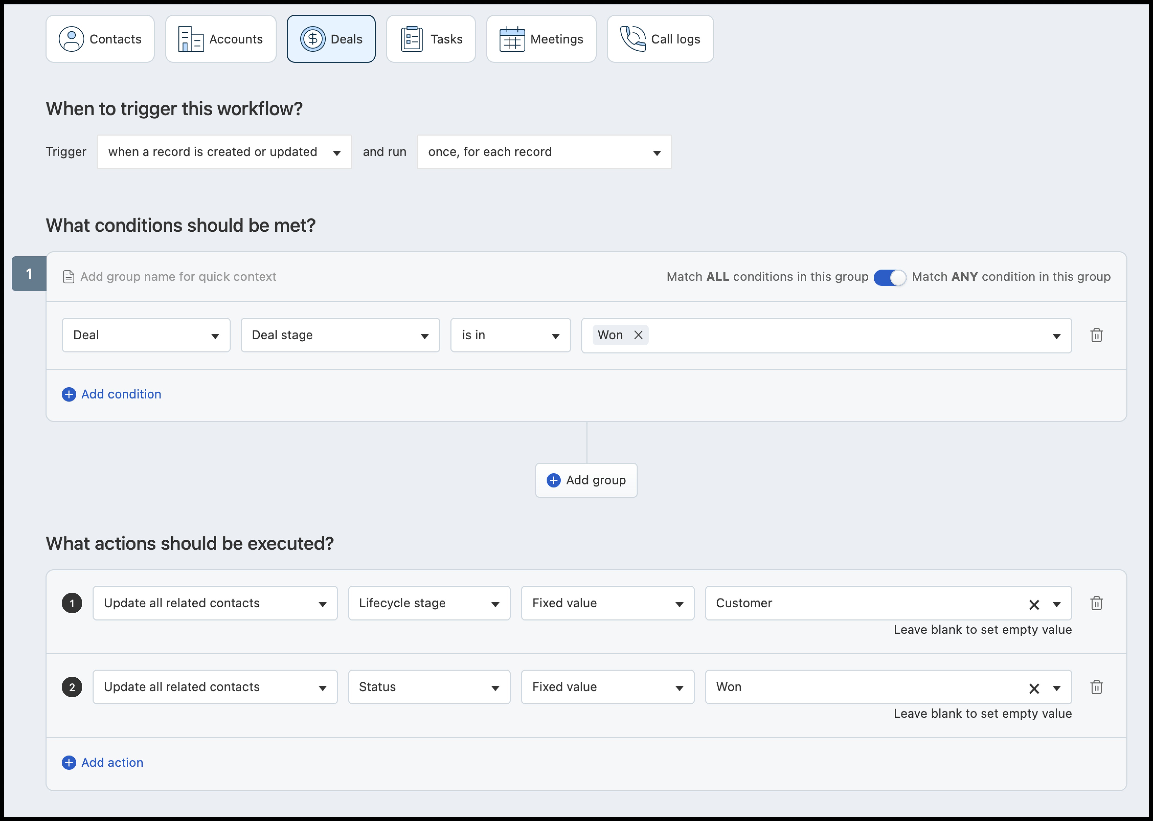
Task: Click 'Leave blank to set empty value' under Customer
Action: (x=983, y=629)
